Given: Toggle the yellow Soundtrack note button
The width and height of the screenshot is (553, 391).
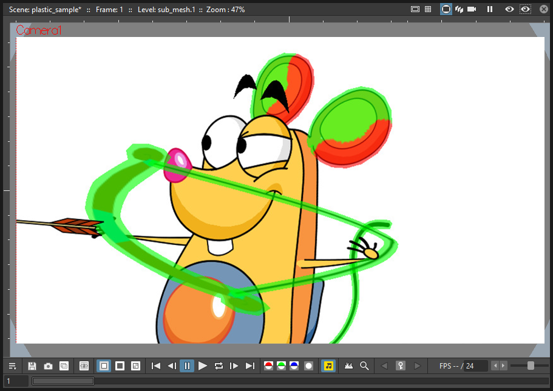Looking at the screenshot, I should pos(328,366).
